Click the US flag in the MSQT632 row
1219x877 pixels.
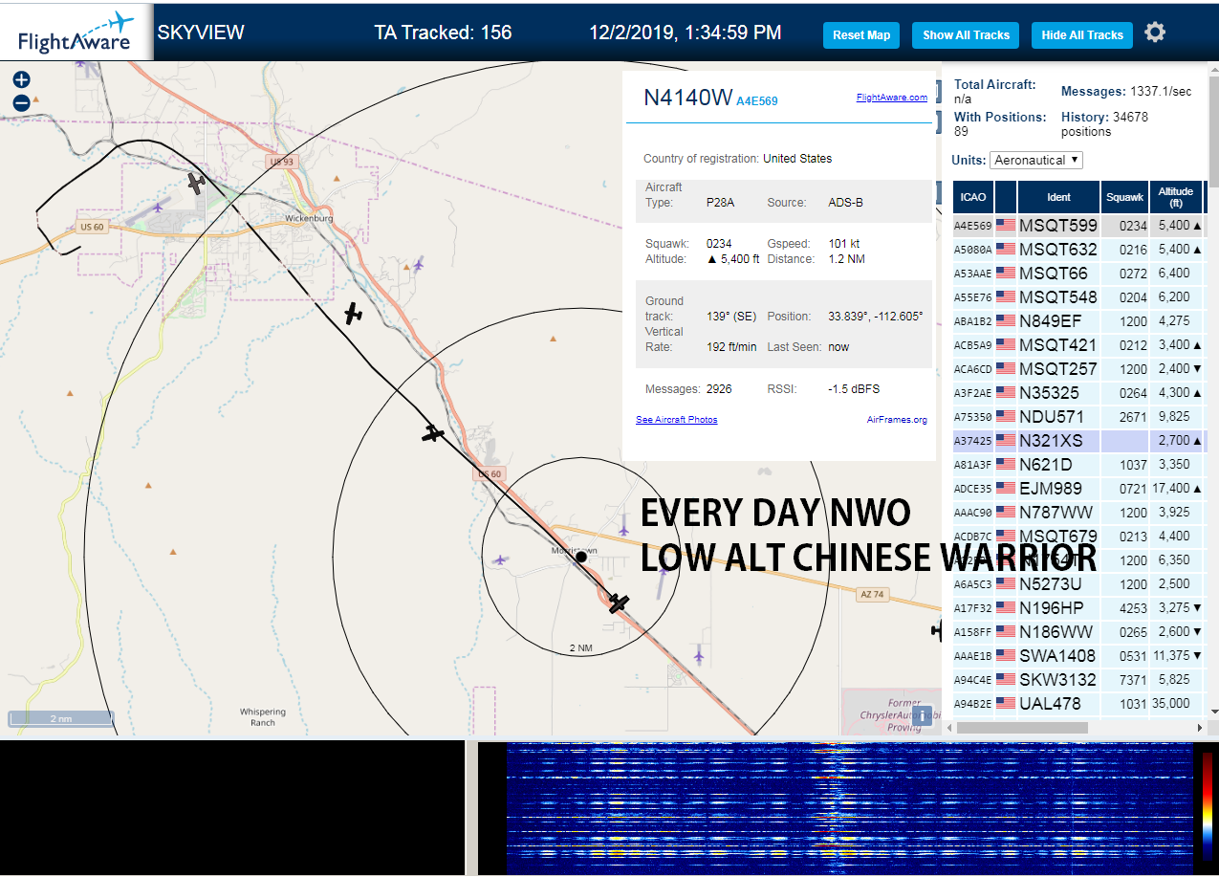coord(1006,250)
